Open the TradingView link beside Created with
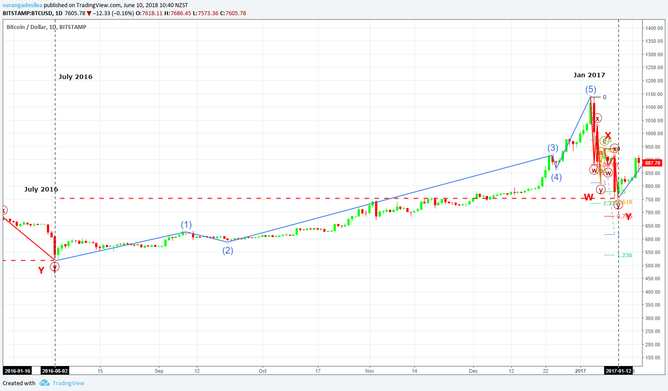This screenshot has width=668, height=391. coord(68,383)
